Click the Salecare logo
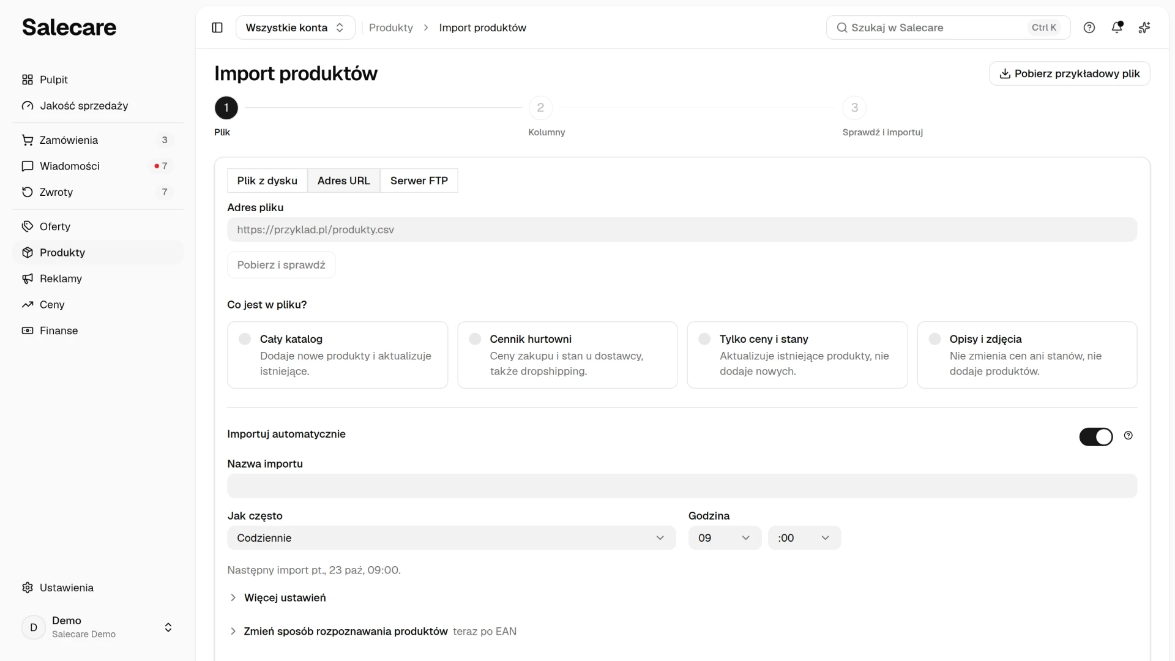This screenshot has width=1175, height=661. pos(69,28)
